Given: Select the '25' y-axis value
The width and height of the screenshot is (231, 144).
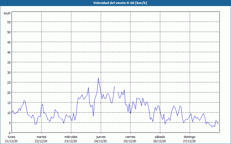Looking at the screenshot, I should (9, 83).
